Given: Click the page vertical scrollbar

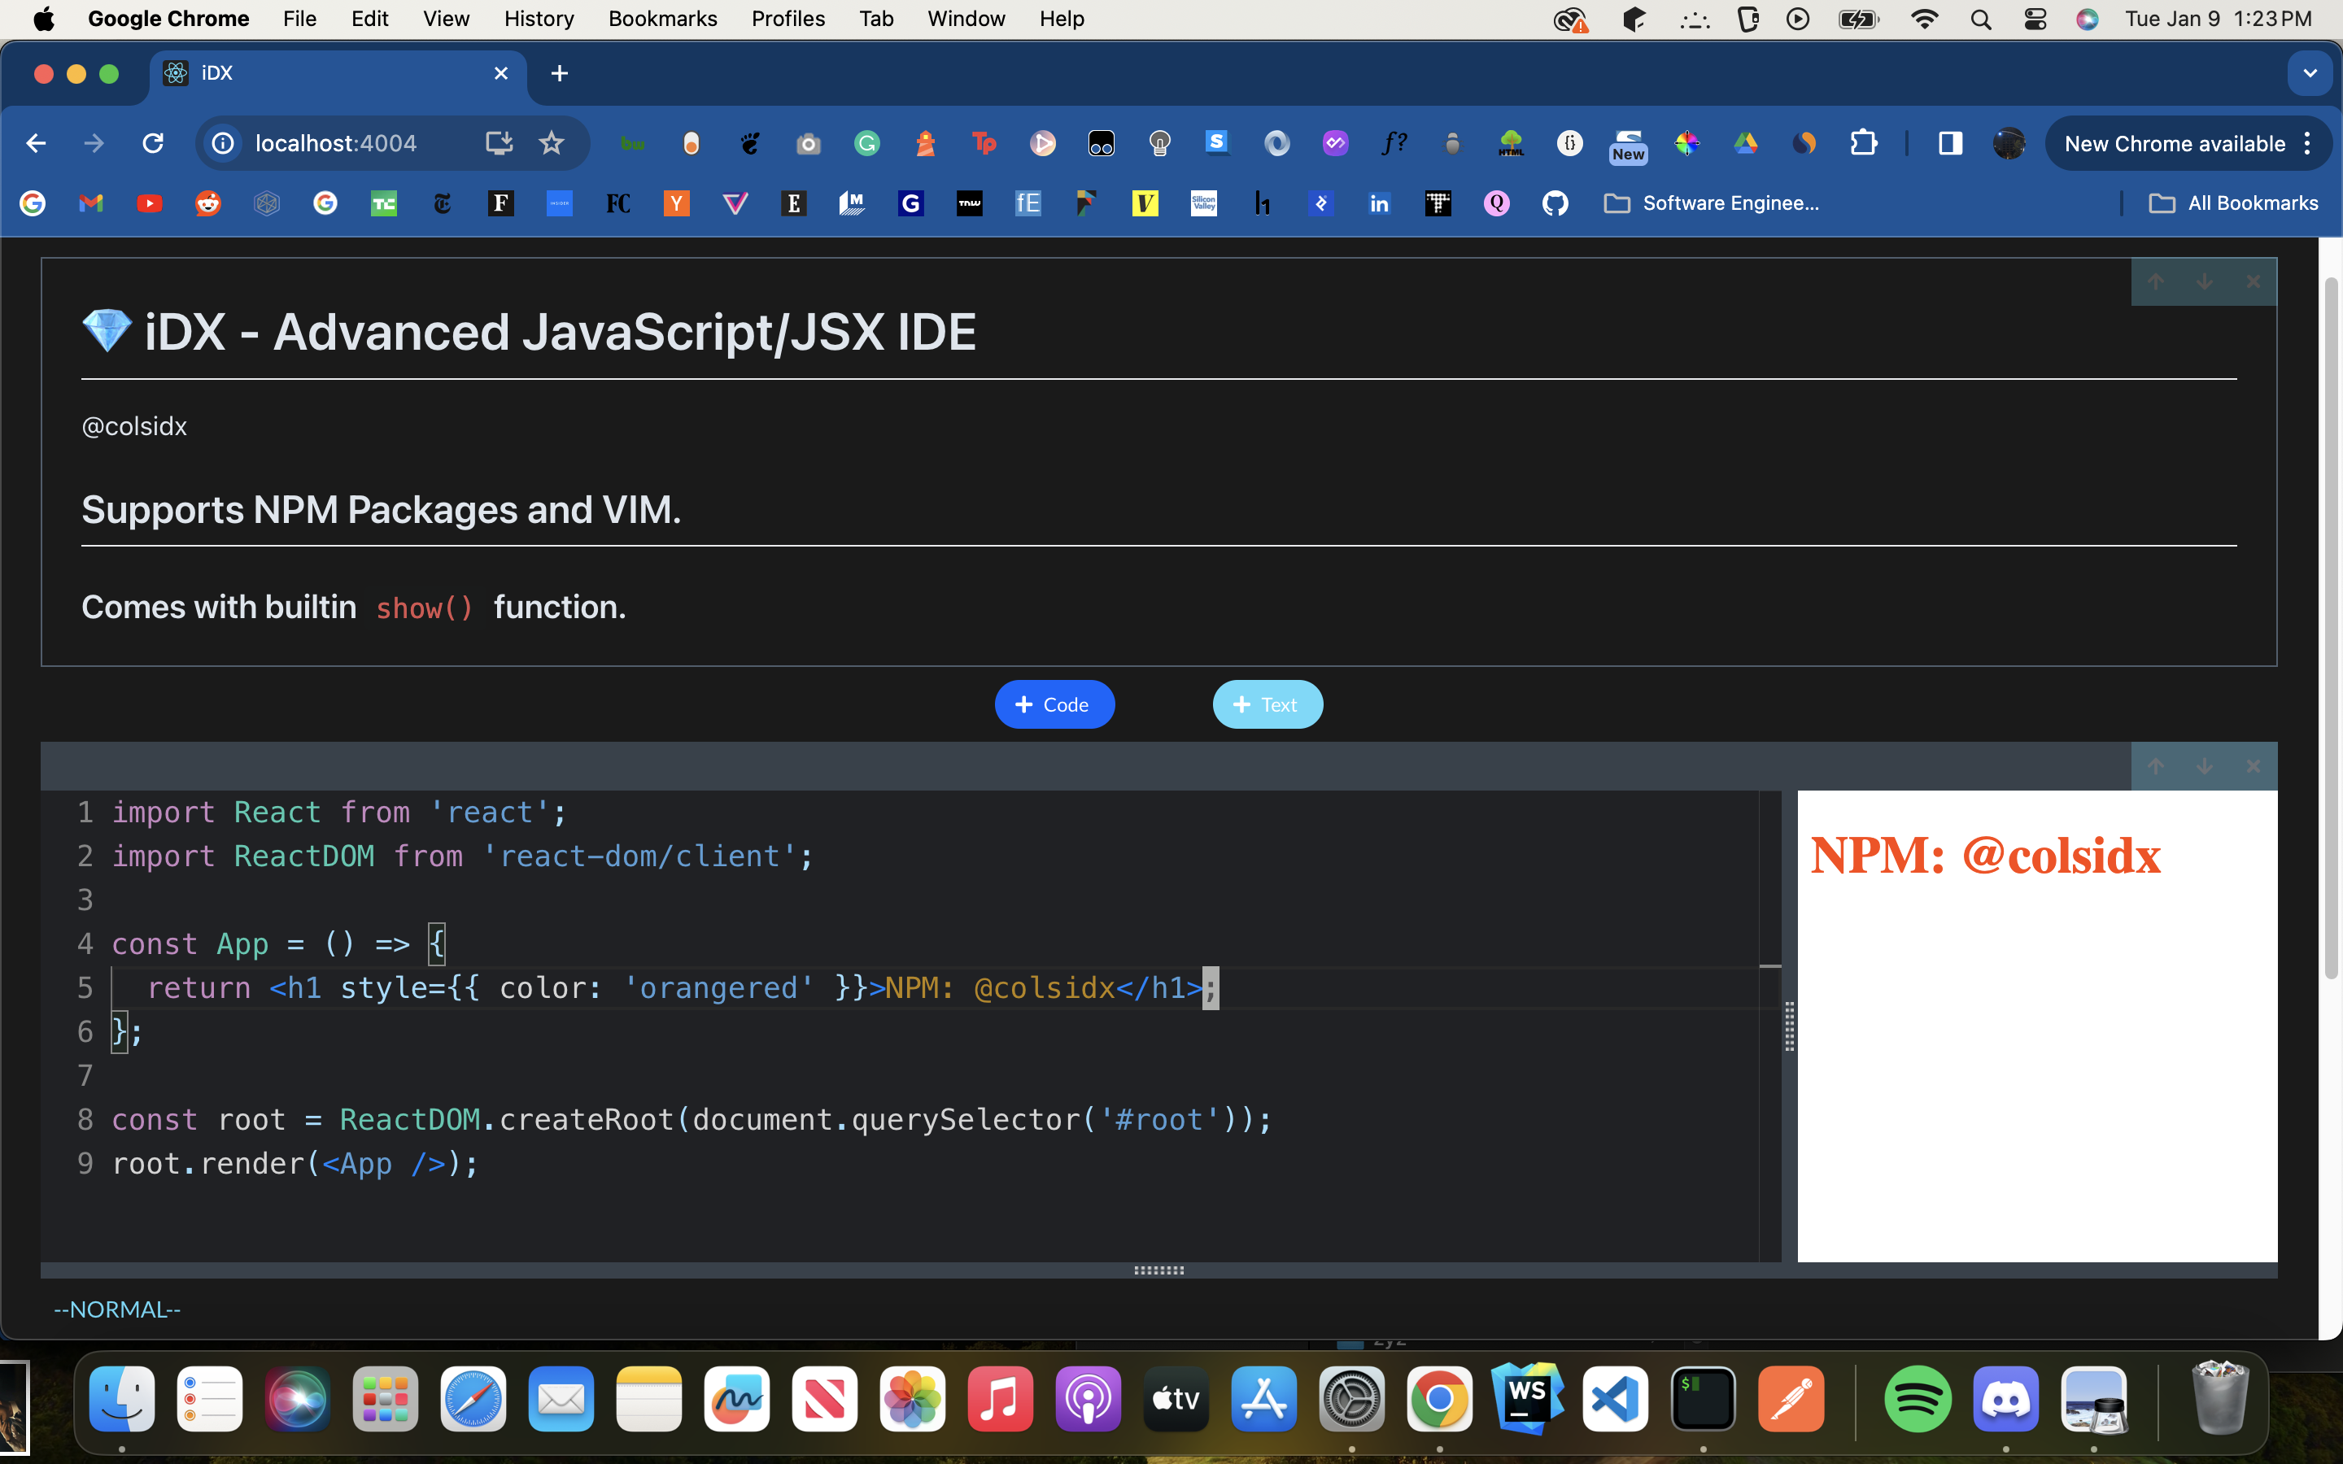Looking at the screenshot, I should point(2332,630).
